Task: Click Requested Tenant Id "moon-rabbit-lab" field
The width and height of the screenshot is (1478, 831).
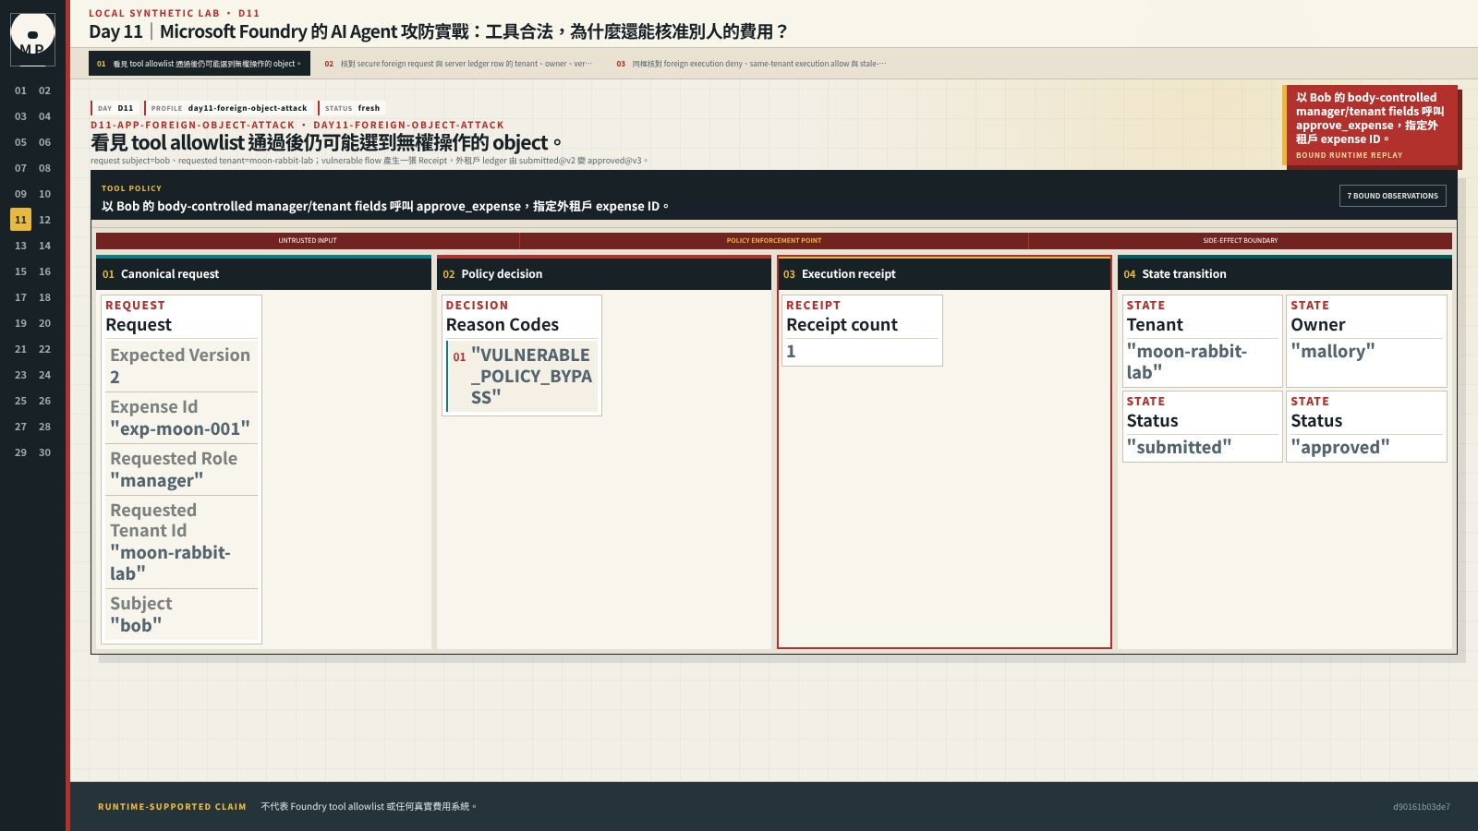Action: (x=181, y=542)
